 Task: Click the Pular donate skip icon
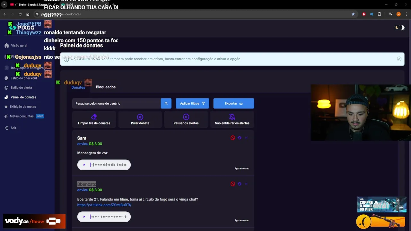tap(140, 117)
